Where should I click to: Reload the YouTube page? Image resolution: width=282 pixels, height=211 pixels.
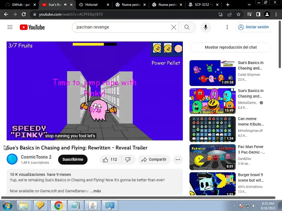(24, 14)
